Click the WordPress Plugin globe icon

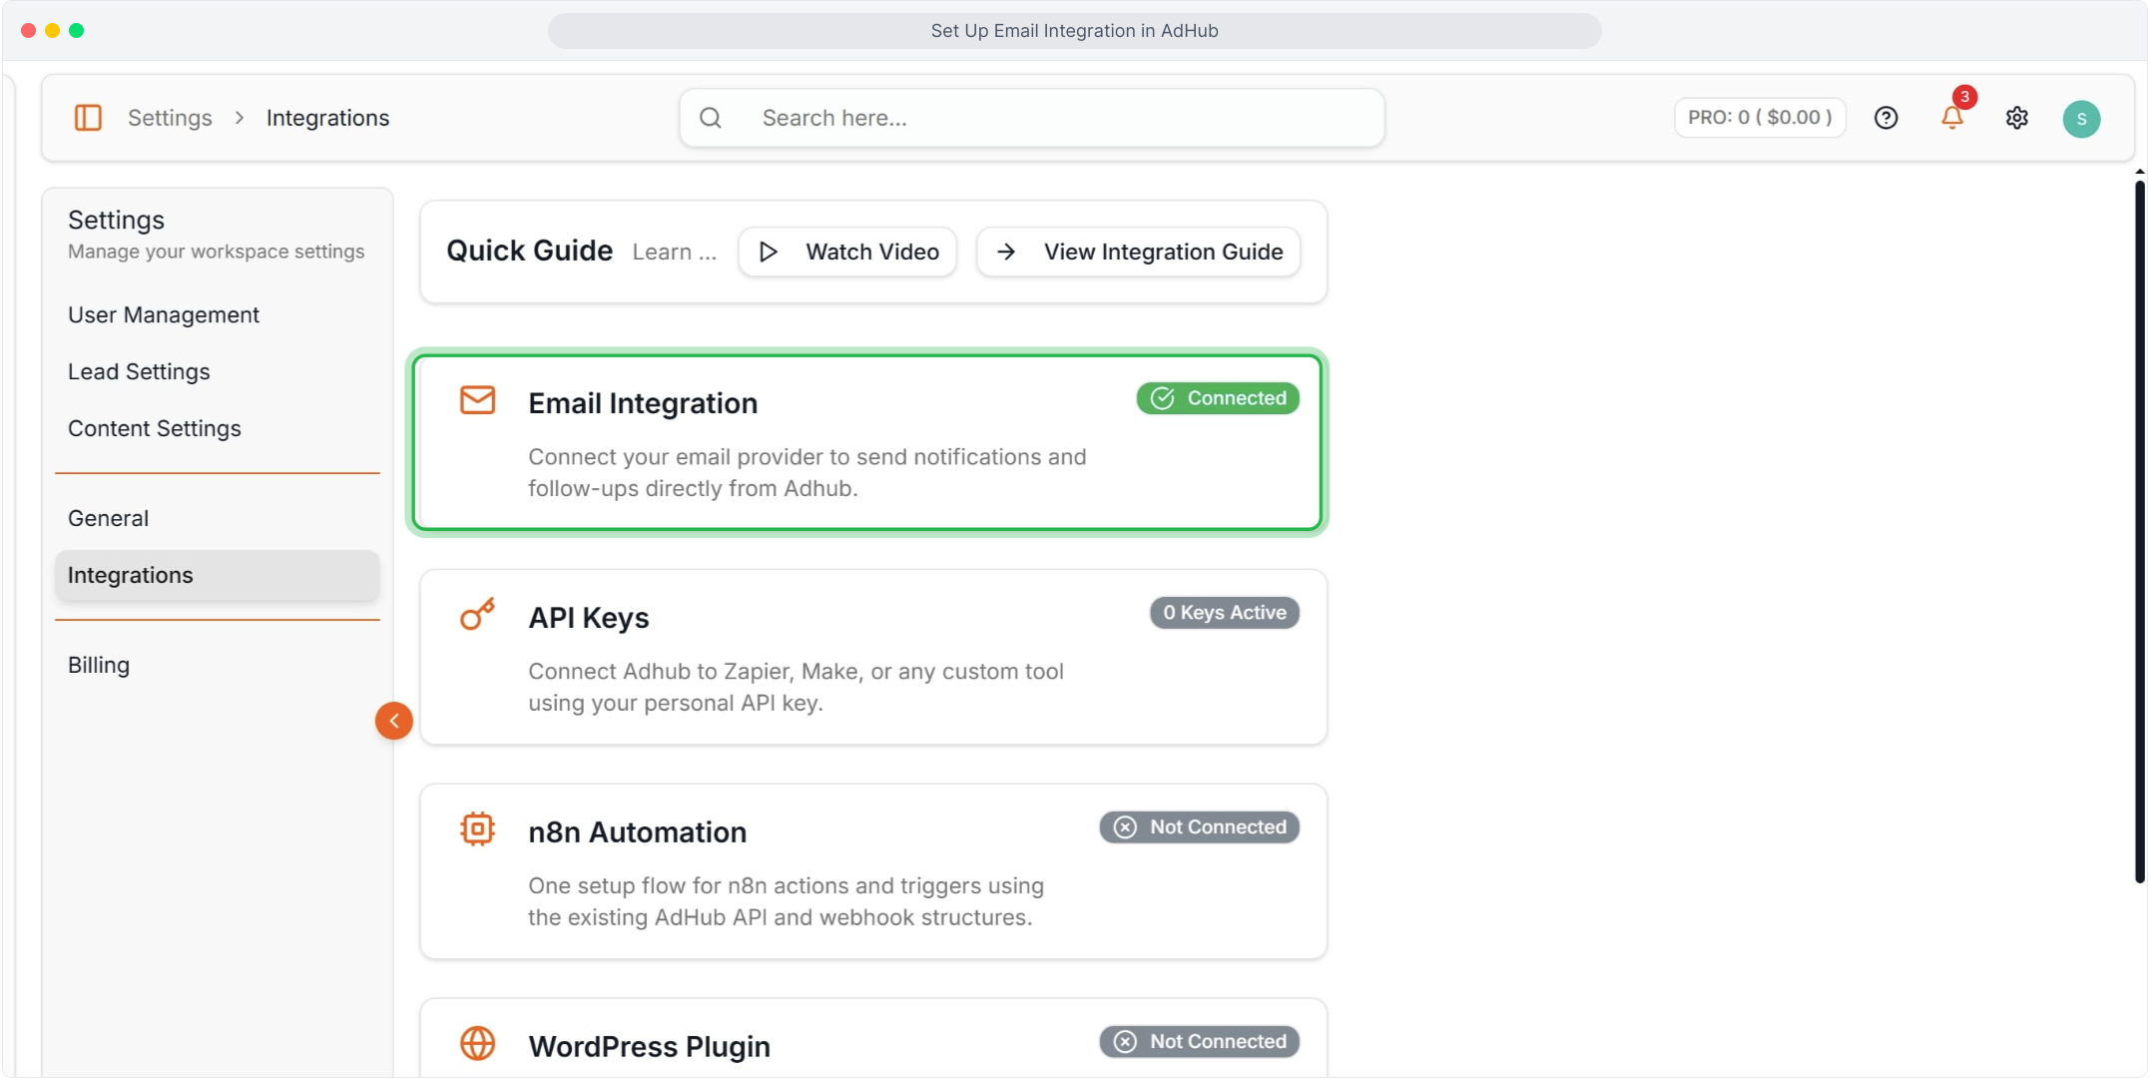click(477, 1043)
